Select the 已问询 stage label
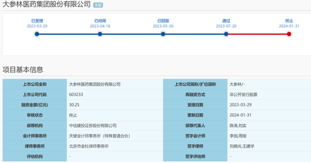The image size is (311, 163). pyautogui.click(x=100, y=21)
